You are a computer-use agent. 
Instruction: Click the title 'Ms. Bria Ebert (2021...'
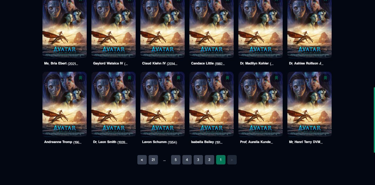61,63
